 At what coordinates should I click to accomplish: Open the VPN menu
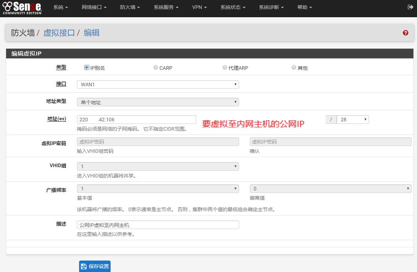coord(199,7)
